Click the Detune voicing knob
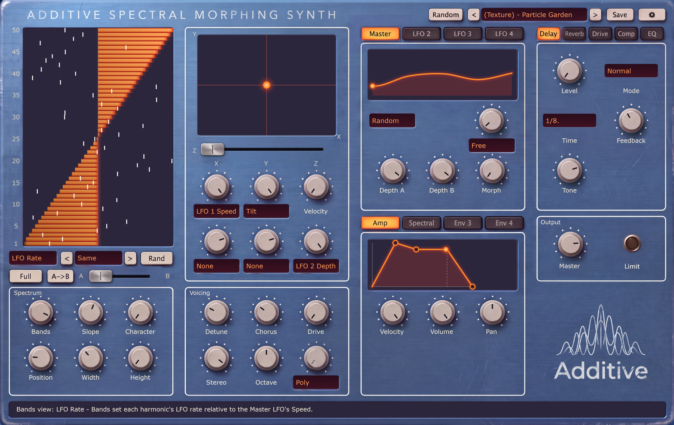The image size is (674, 425). click(216, 312)
